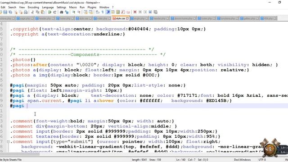
Task: Collapse the .comment input submit fold marker
Action: [x=8, y=142]
